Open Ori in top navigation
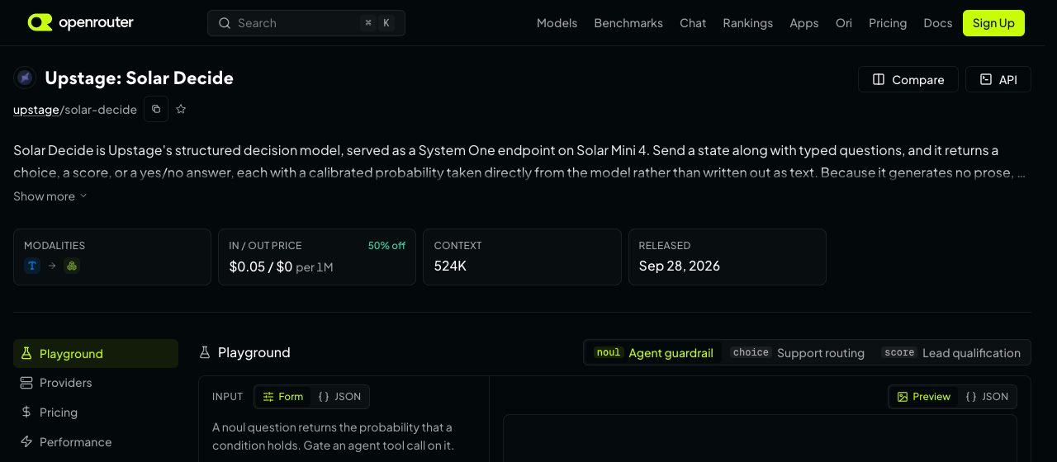 (x=844, y=23)
